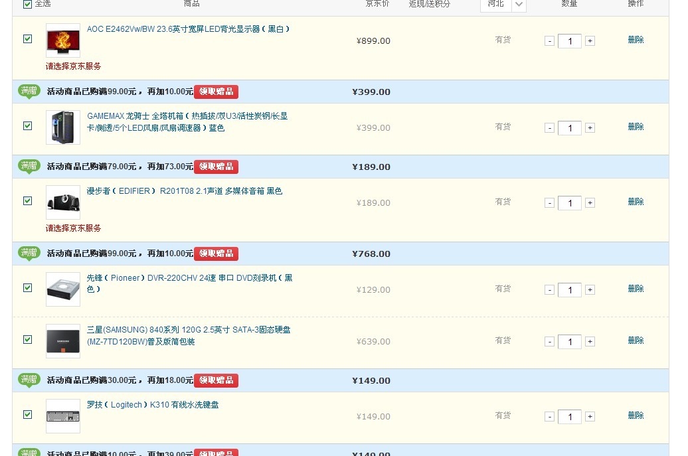Focus quantity field for GAMEMAX case
The height and width of the screenshot is (456, 688).
570,128
